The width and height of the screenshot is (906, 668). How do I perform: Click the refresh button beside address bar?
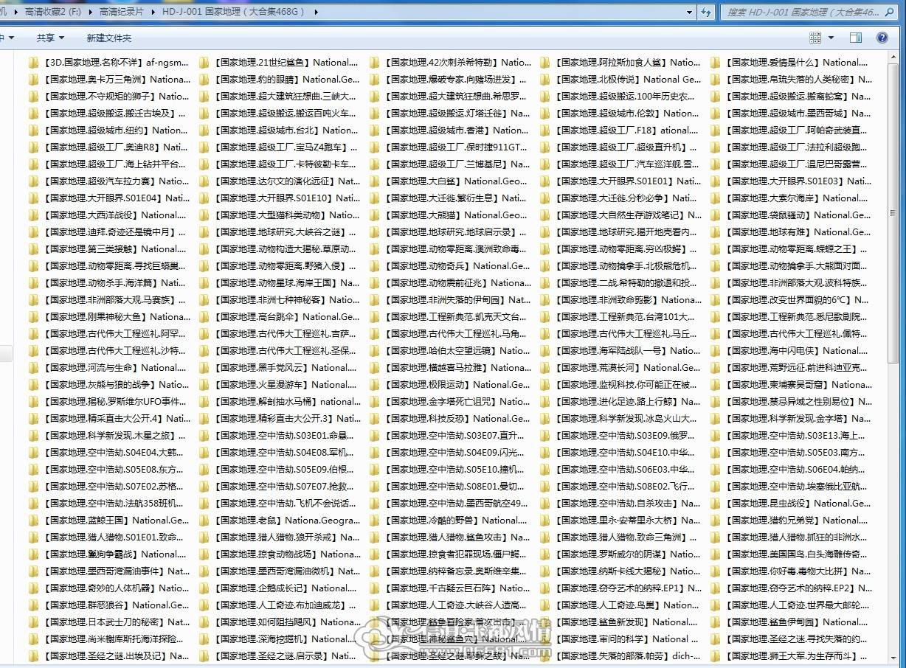[707, 12]
